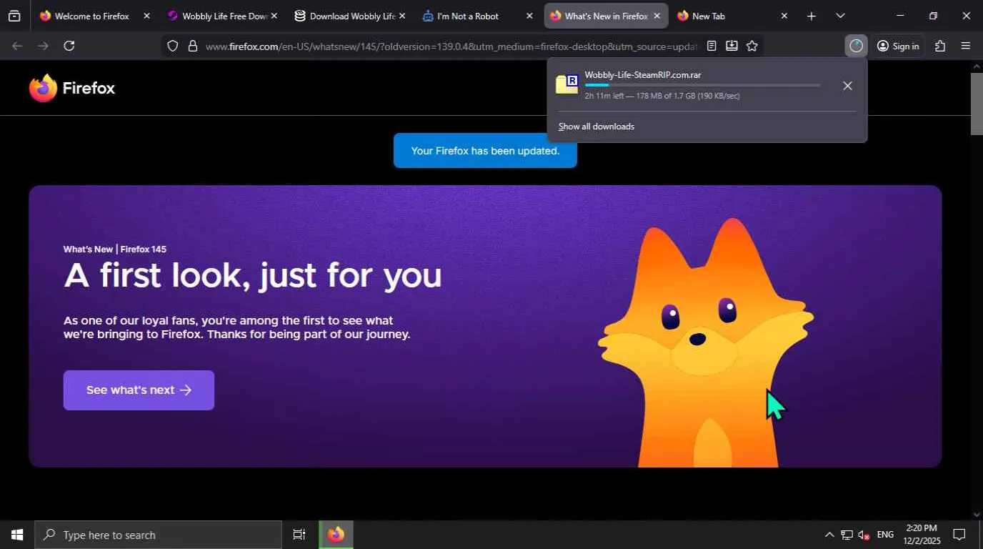Image resolution: width=983 pixels, height=549 pixels.
Task: Click the install/save page icon in address bar
Action: point(732,46)
